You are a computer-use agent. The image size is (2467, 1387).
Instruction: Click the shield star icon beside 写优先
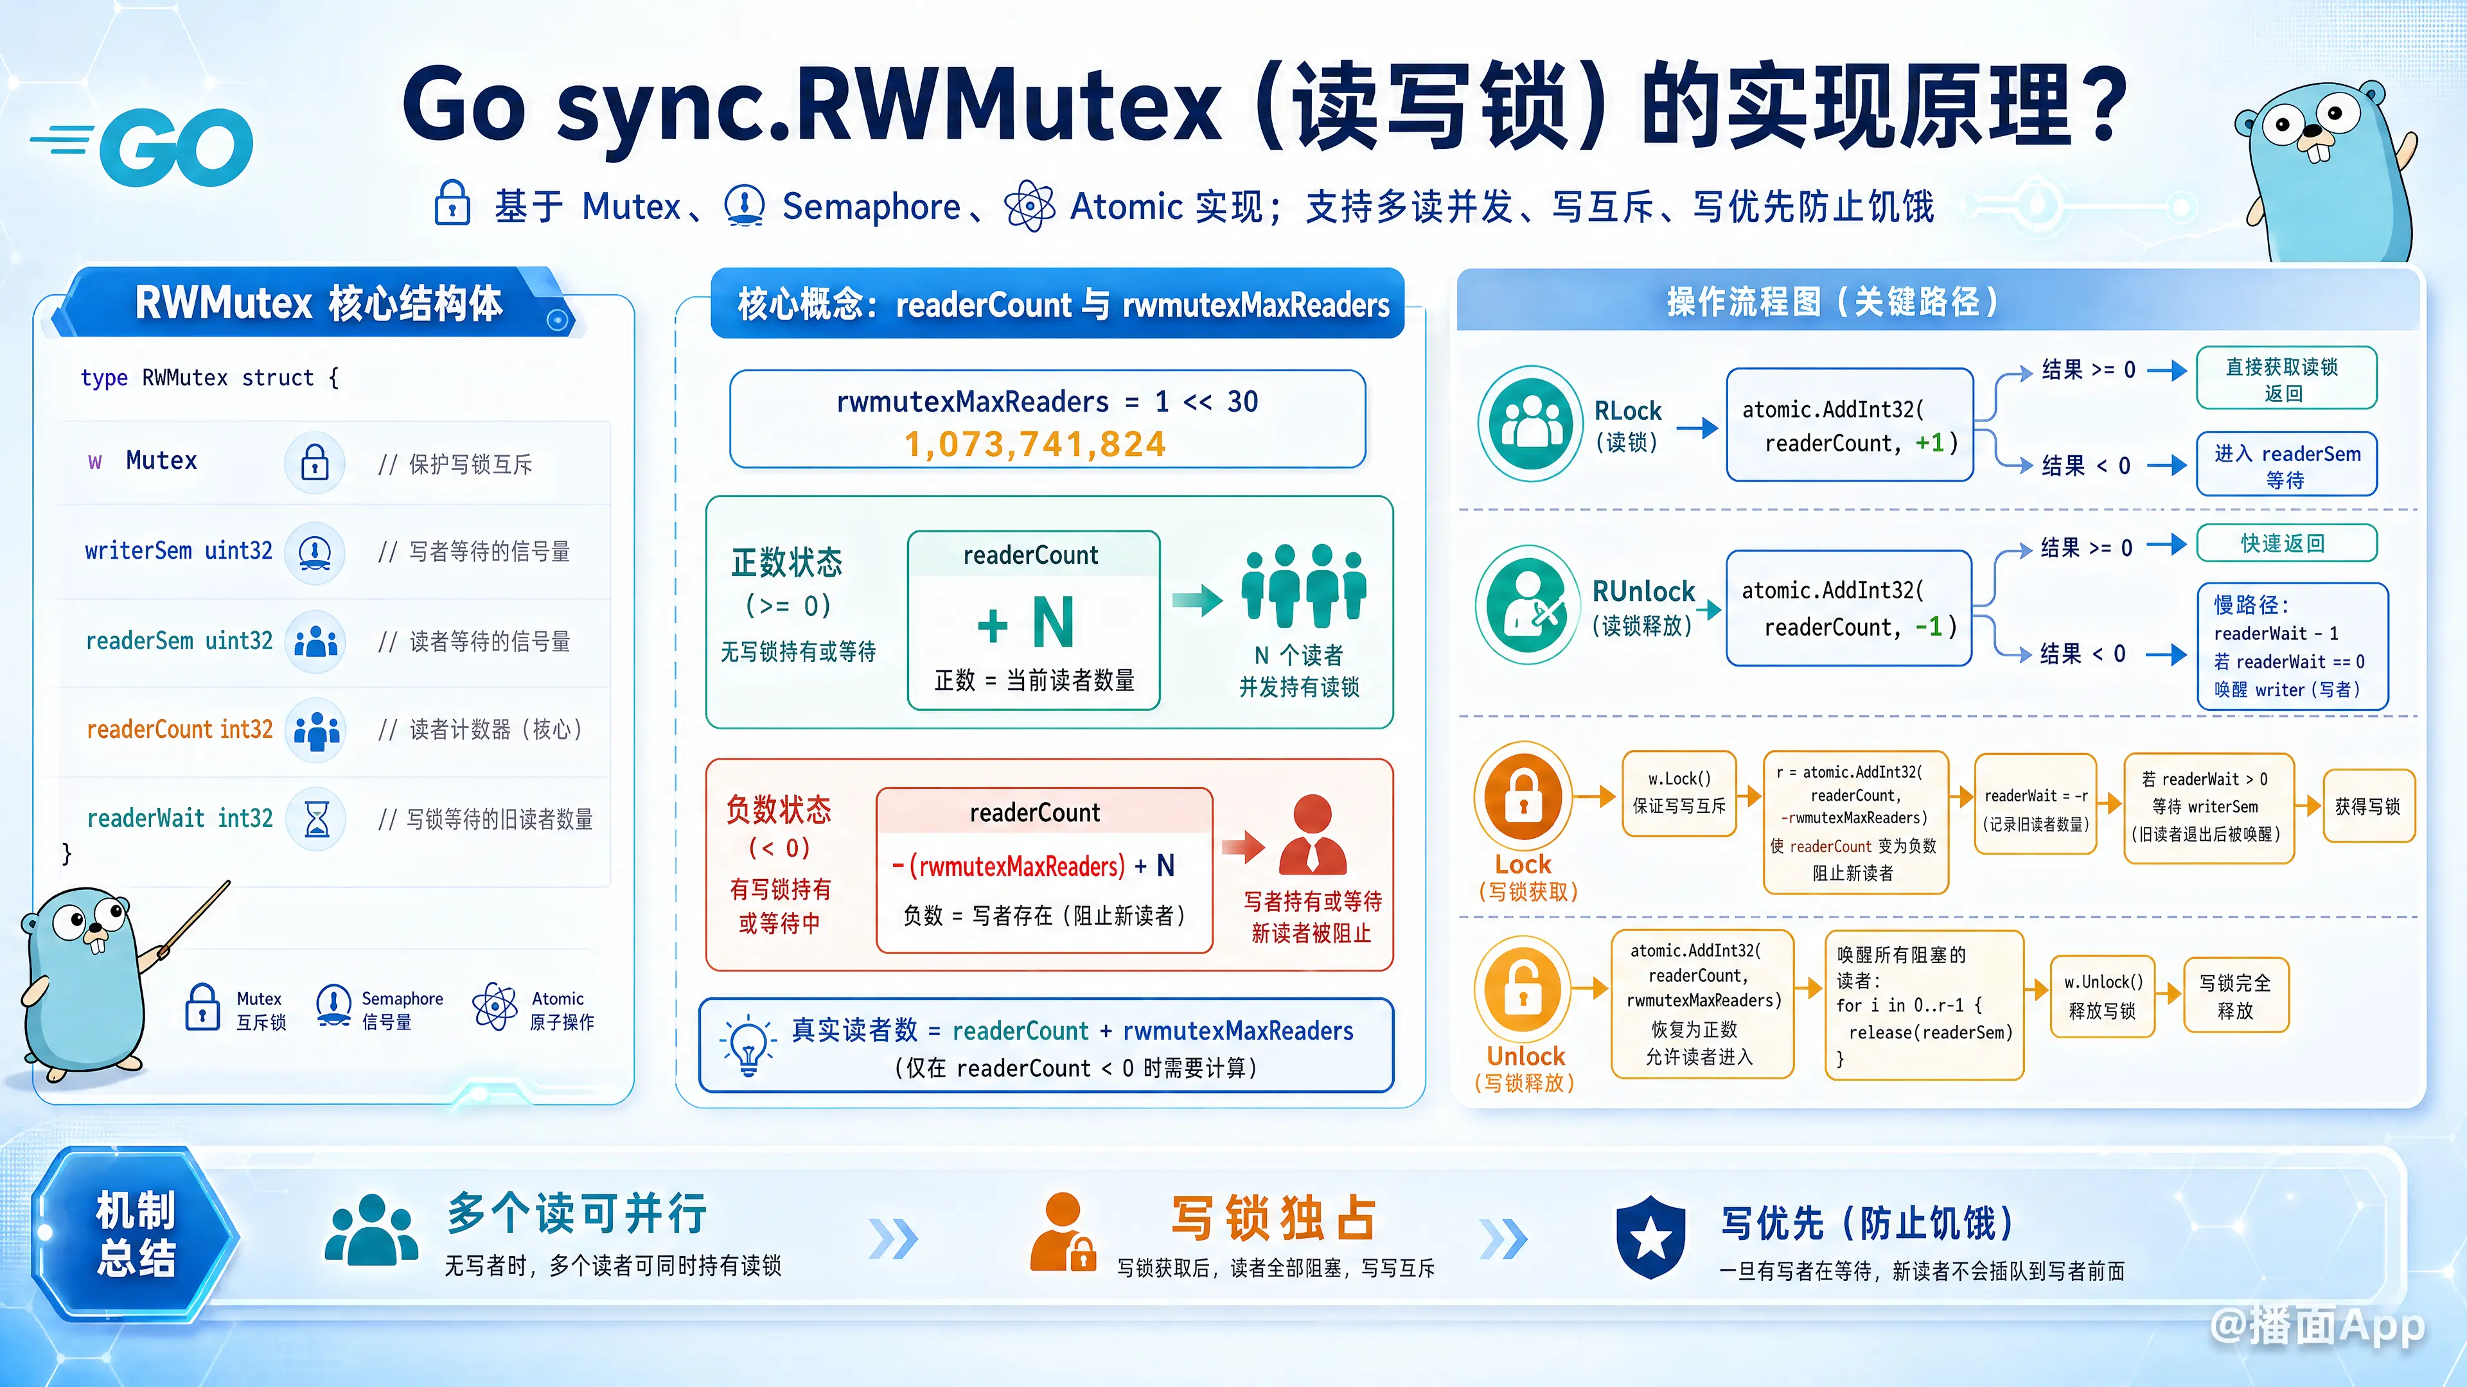(x=1651, y=1237)
